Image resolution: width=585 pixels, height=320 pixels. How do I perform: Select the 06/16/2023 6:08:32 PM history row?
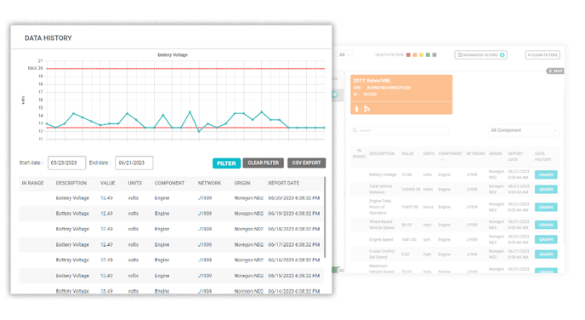pos(172,260)
